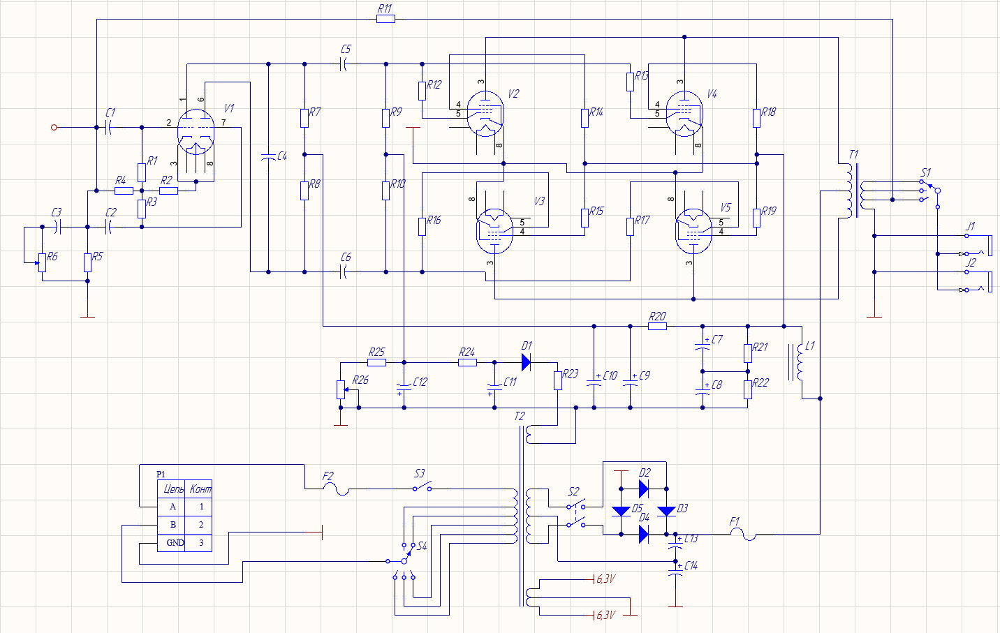Click the D5 bridge diode
This screenshot has height=633, width=1000.
click(x=621, y=511)
